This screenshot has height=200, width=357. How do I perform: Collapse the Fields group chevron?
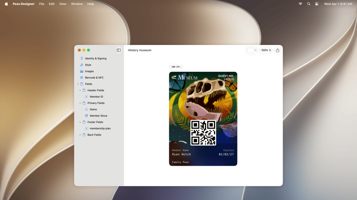coord(78,84)
